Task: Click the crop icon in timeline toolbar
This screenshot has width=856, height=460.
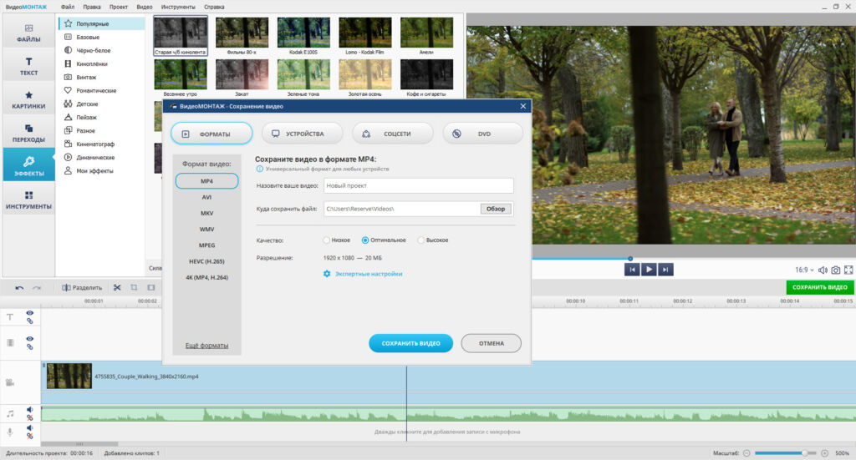Action: (x=134, y=287)
